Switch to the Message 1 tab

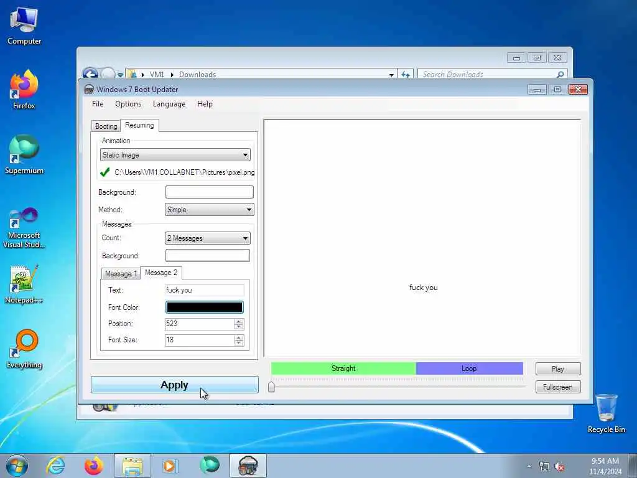(x=121, y=274)
